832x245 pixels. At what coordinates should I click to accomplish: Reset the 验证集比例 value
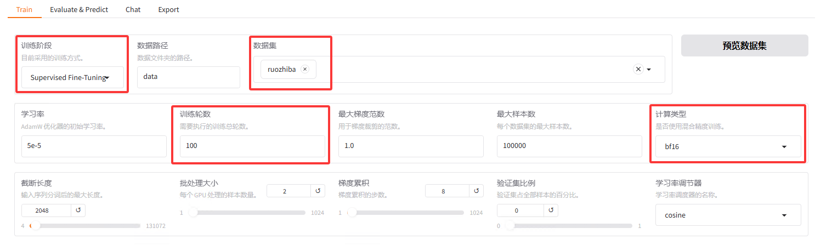point(551,210)
